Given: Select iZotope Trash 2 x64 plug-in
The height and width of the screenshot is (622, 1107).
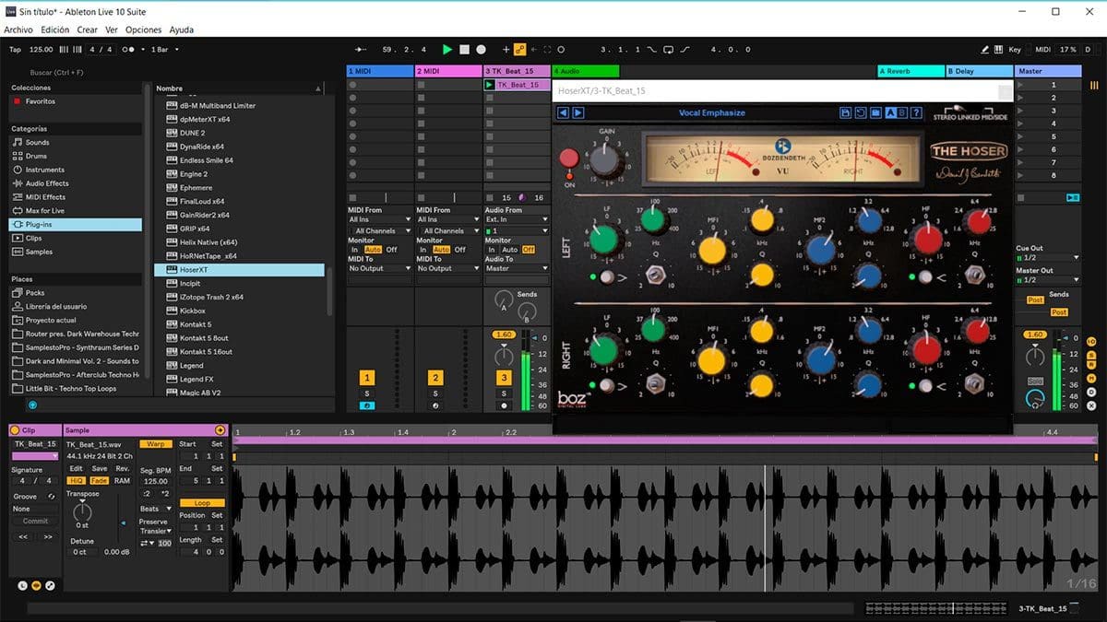Looking at the screenshot, I should pyautogui.click(x=211, y=297).
